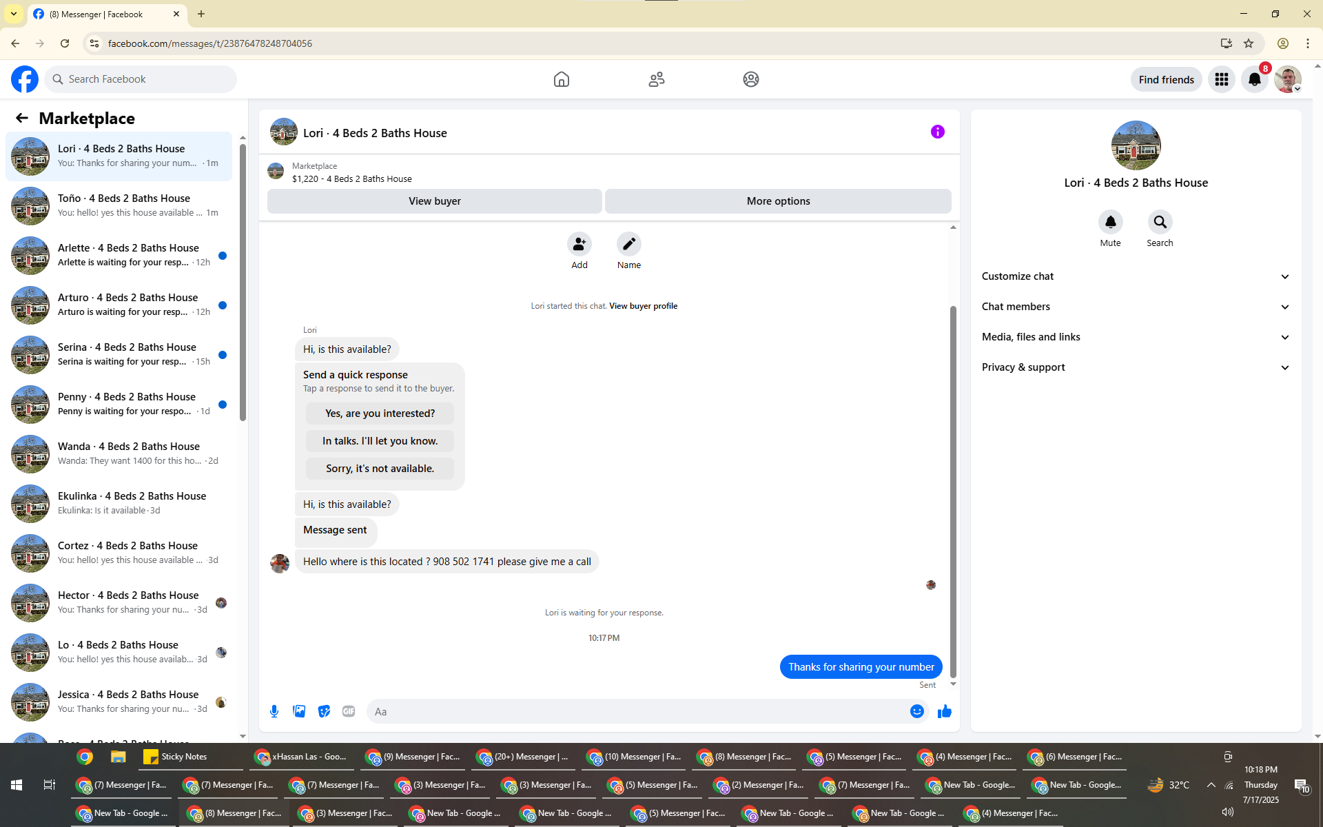Screen dimensions: 1323x827
Task: Expand Privacy & support section
Action: pyautogui.click(x=1136, y=367)
